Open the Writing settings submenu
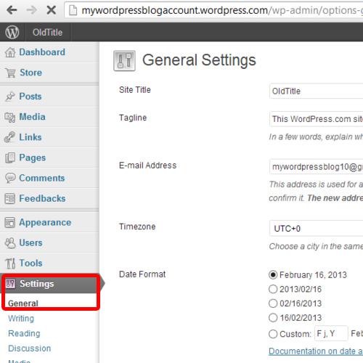The image size is (363, 363). point(21,319)
